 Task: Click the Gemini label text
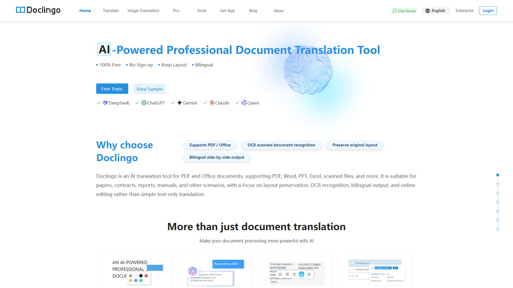pos(190,103)
